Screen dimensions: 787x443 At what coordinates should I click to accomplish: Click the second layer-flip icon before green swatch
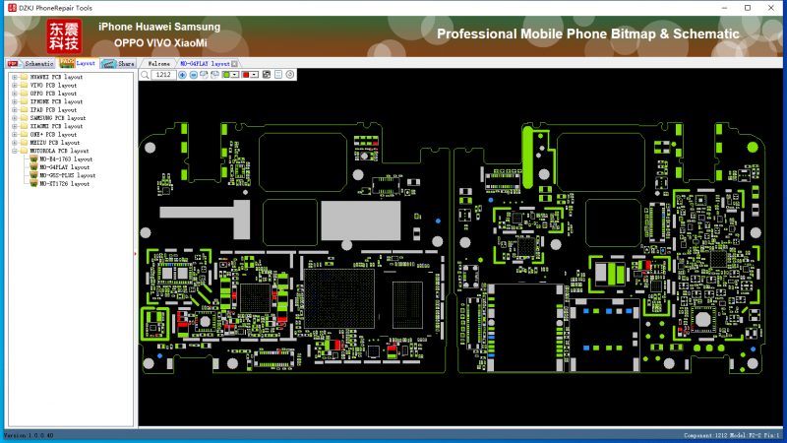[x=214, y=75]
